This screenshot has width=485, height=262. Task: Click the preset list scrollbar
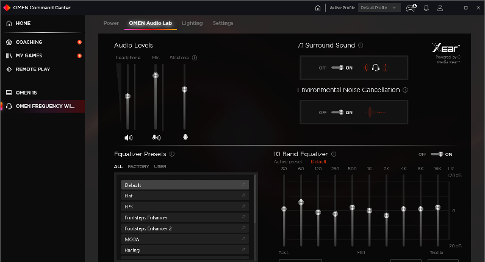tap(255, 199)
